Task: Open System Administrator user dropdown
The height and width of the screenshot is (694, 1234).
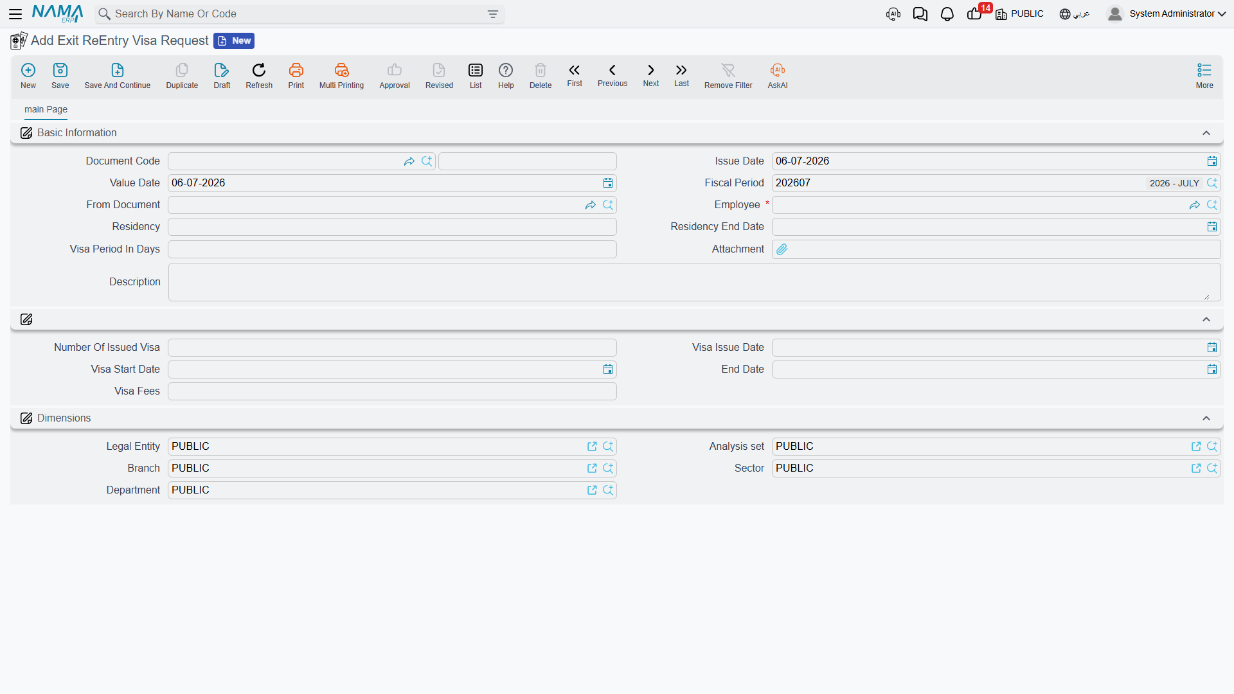Action: pyautogui.click(x=1167, y=13)
